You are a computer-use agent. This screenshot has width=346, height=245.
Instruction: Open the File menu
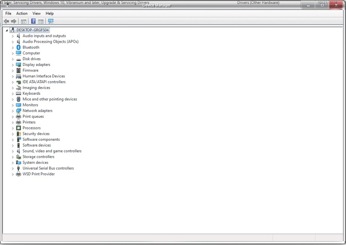tap(8, 14)
